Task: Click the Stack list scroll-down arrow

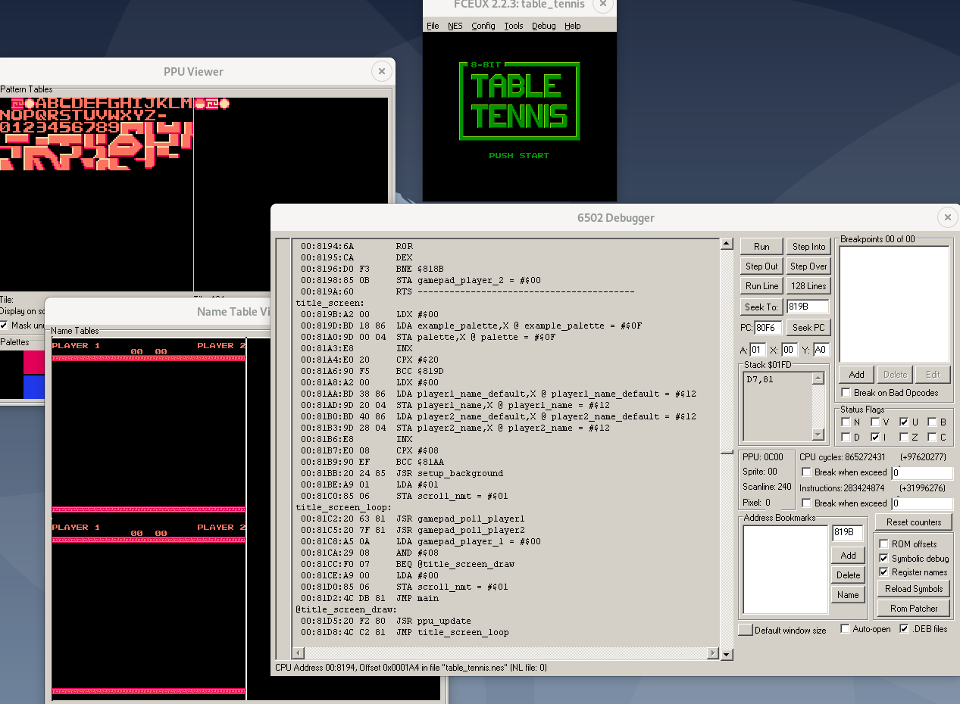Action: [818, 435]
